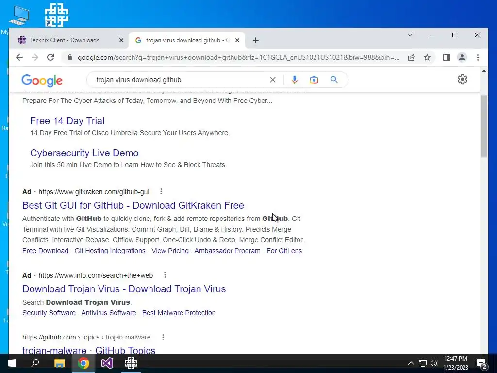Viewport: 497px width, 373px height.
Task: Close the Tecknix Client tab
Action: point(121,40)
